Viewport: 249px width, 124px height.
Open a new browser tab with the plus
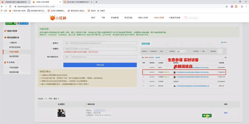tap(96, 2)
